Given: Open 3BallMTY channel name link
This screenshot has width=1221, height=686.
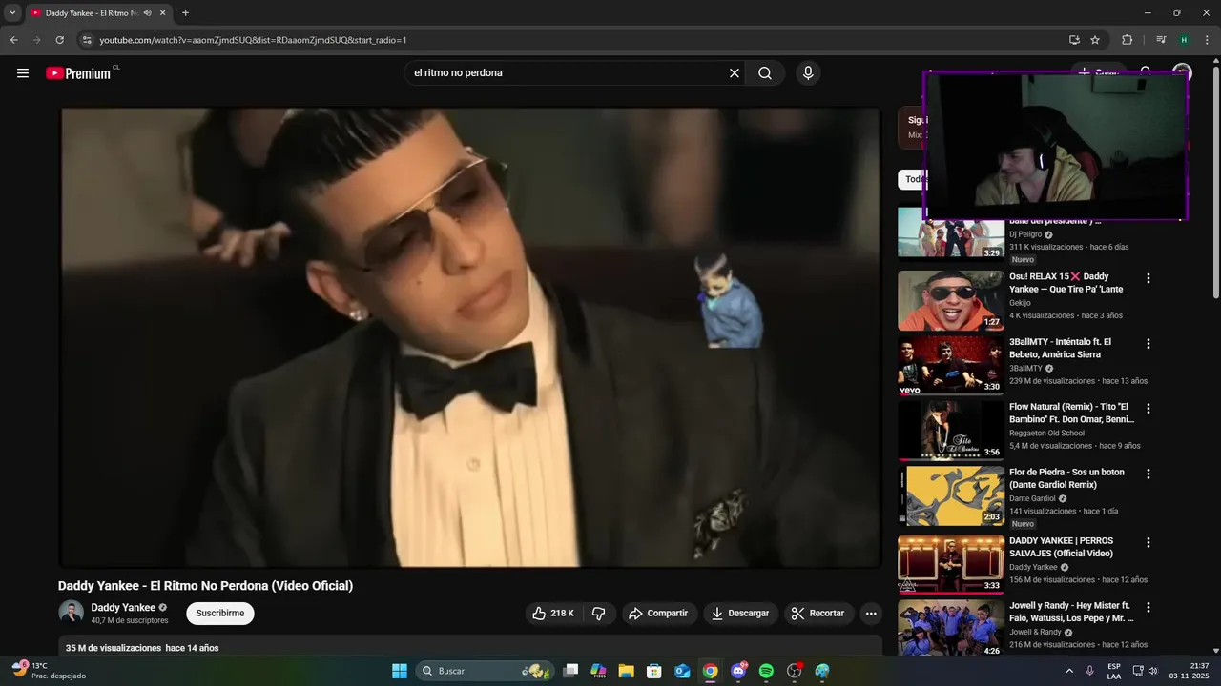Looking at the screenshot, I should [x=1025, y=368].
